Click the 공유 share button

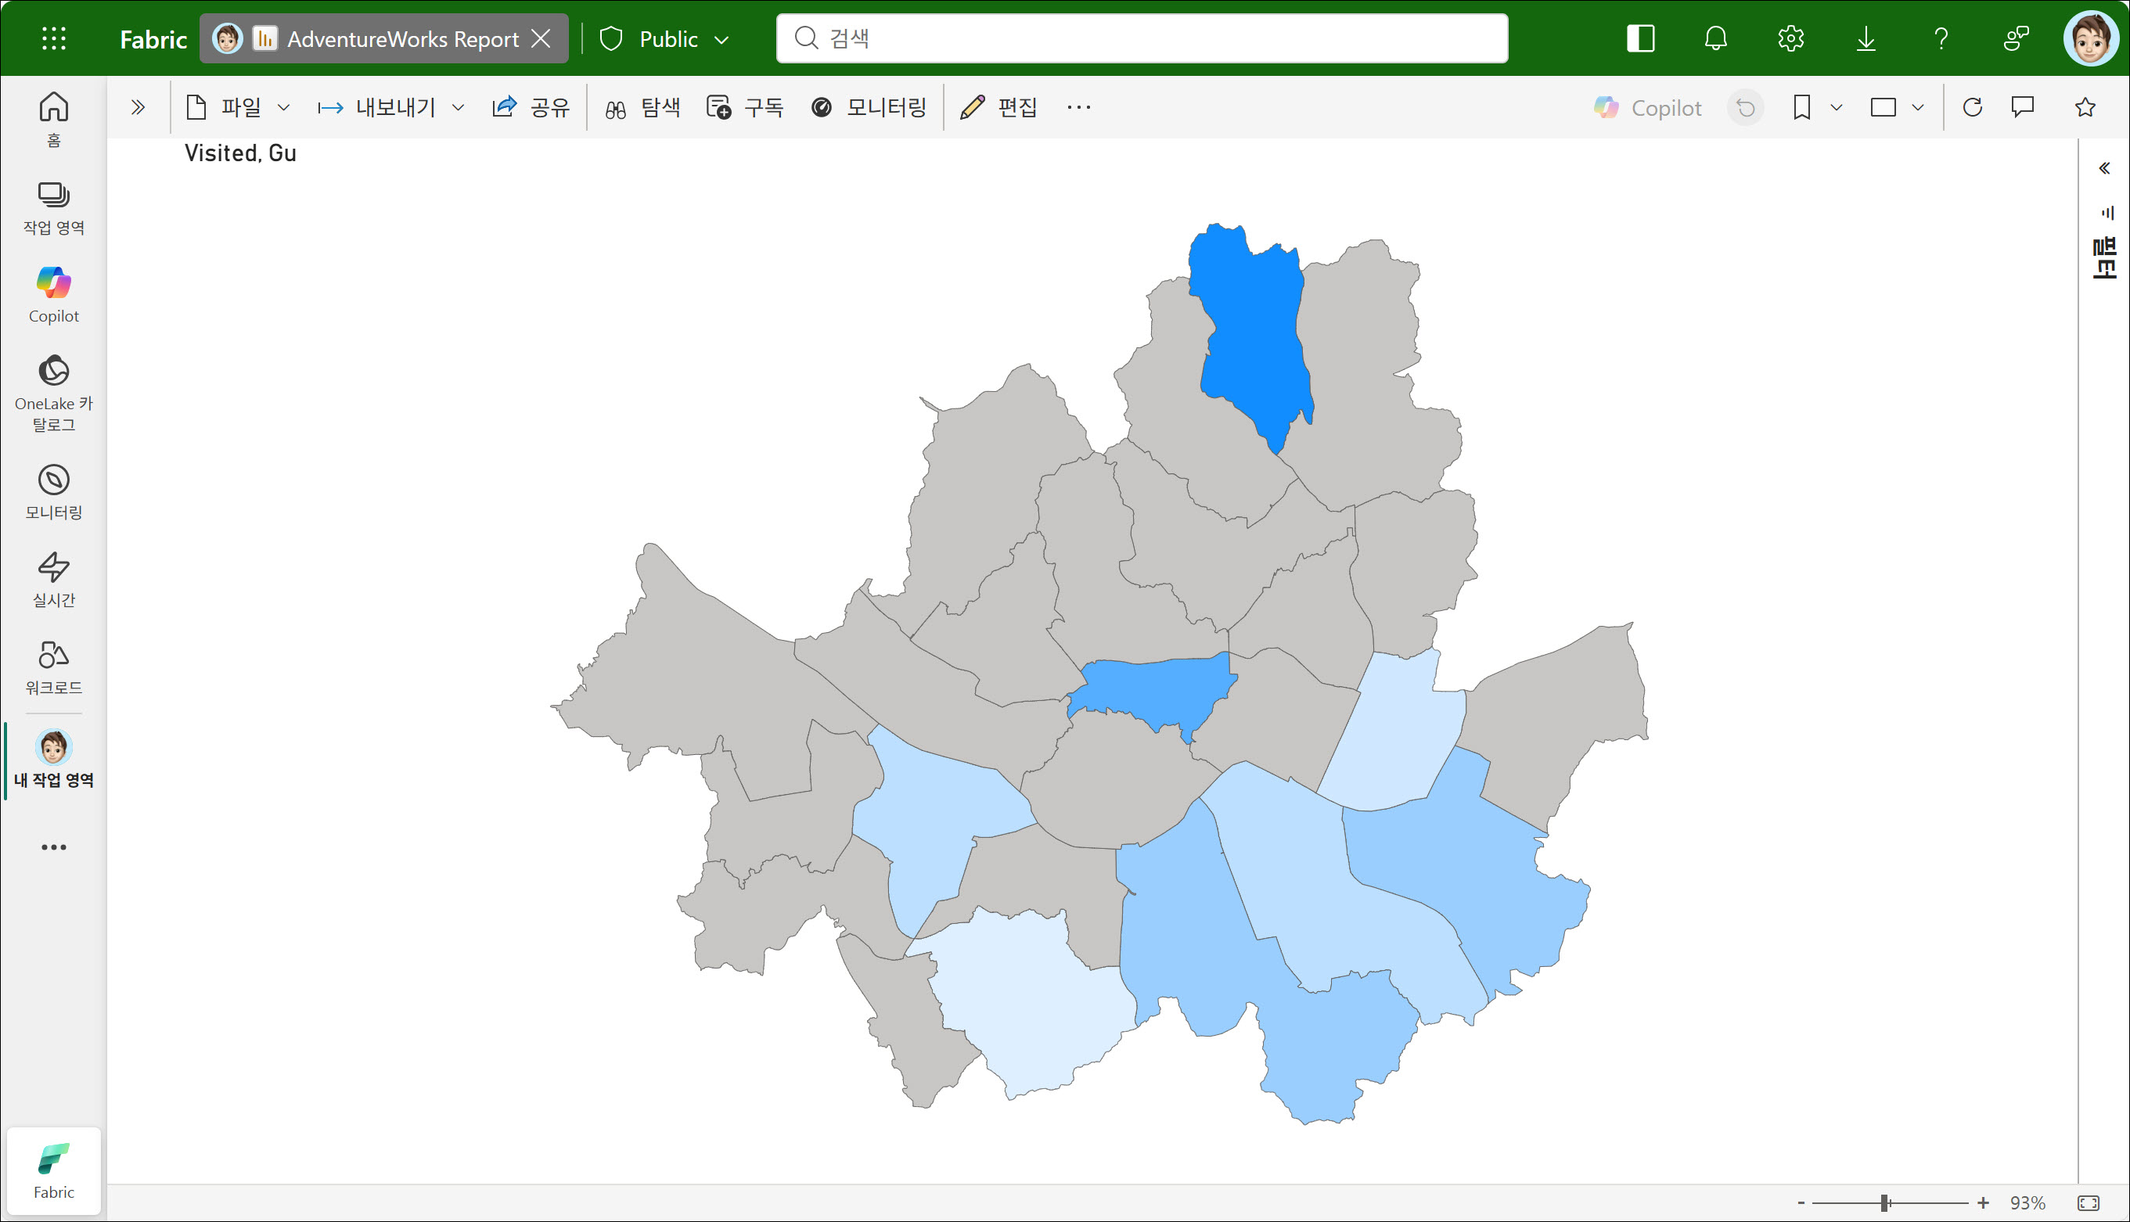(x=531, y=107)
